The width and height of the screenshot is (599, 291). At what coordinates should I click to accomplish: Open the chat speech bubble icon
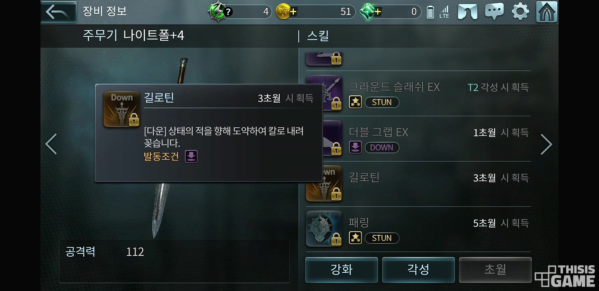[494, 12]
